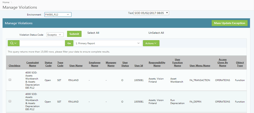This screenshot has width=254, height=113.
Task: Click the FA_DEPRN menu name cell
Action: click(x=196, y=102)
